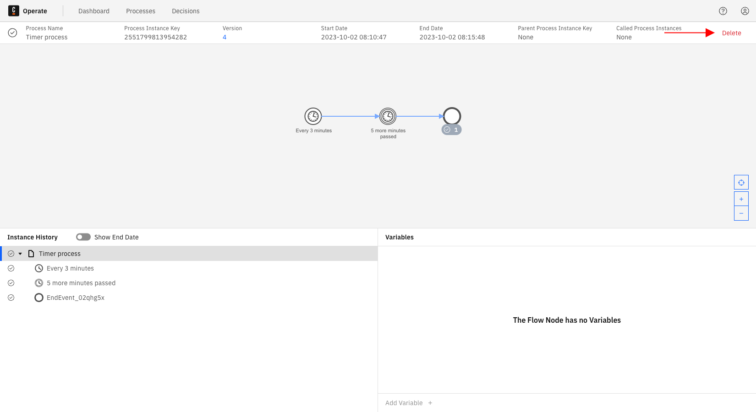Open the Decisions tab
The width and height of the screenshot is (756, 412).
(186, 11)
